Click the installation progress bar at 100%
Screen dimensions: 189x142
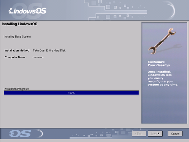(71, 93)
